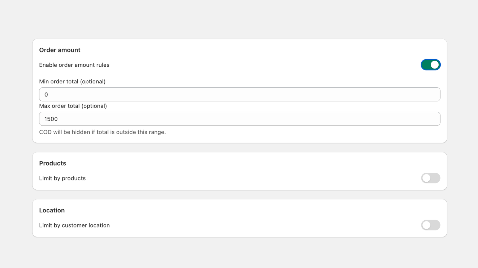Viewport: 478px width, 268px height.
Task: Turn on the Limit by products switch
Action: 430,178
